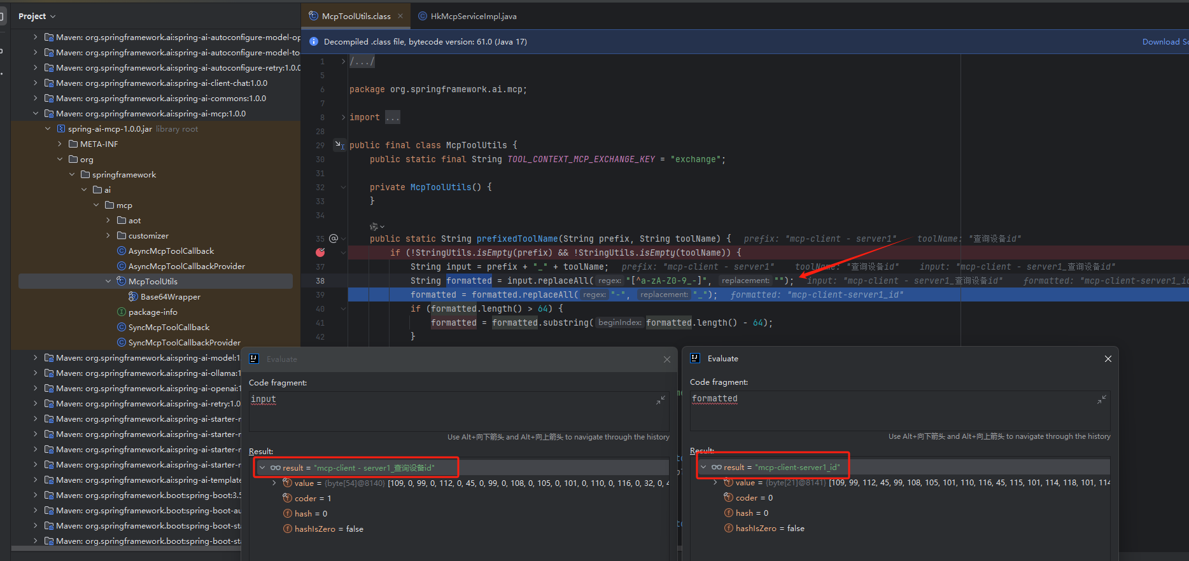Select hashIsZero = false in left dialog

328,529
